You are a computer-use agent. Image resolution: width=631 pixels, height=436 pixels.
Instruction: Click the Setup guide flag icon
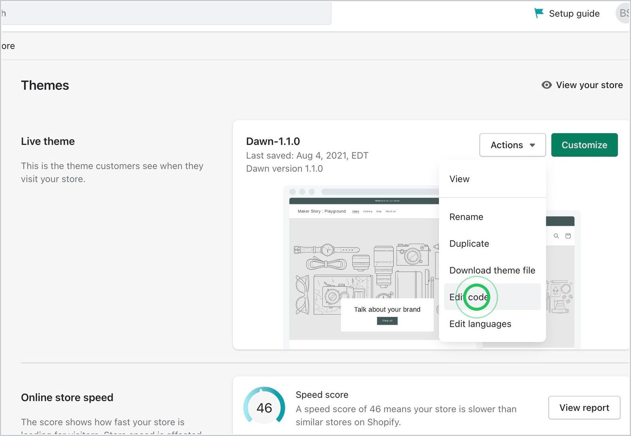coord(539,13)
